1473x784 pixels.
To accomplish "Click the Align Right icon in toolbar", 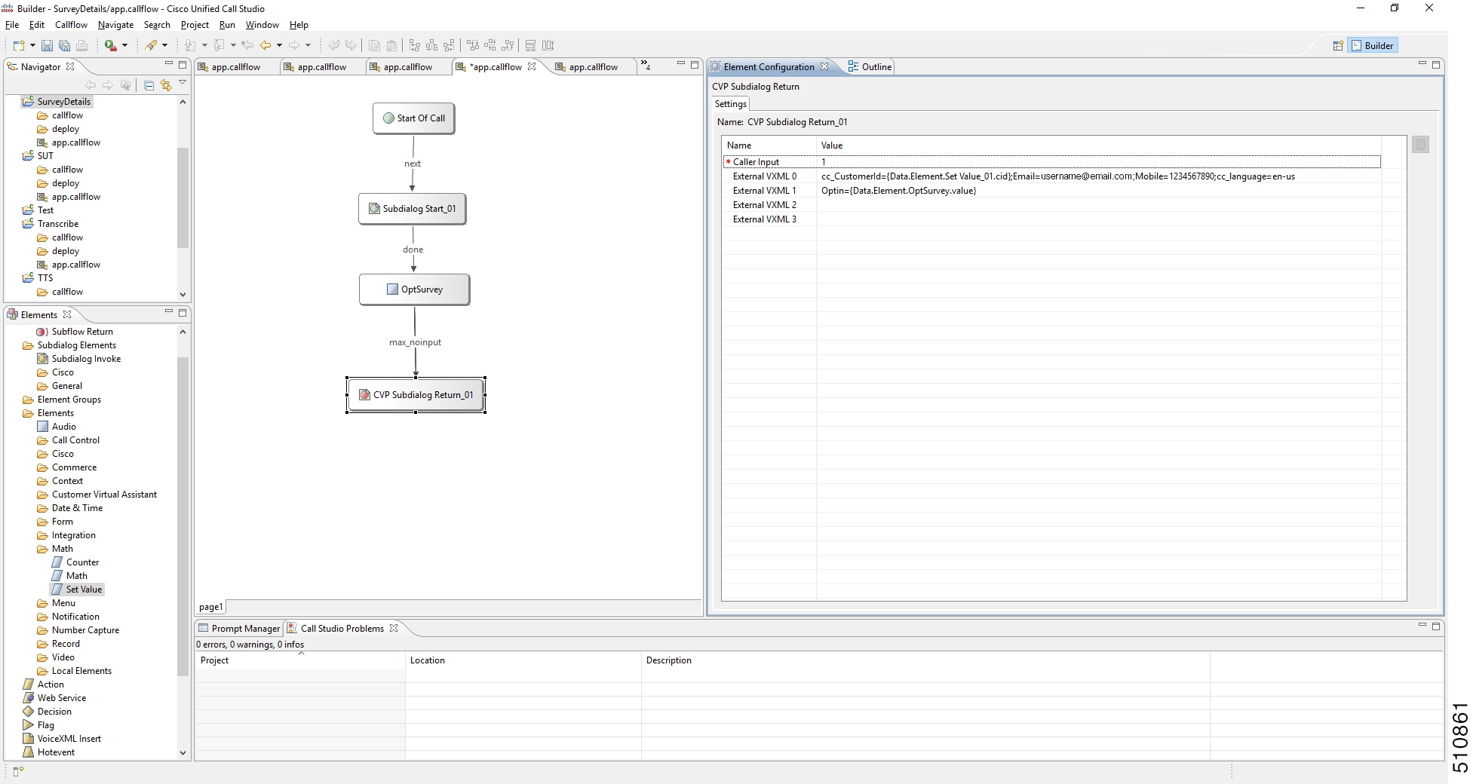I will [x=450, y=45].
